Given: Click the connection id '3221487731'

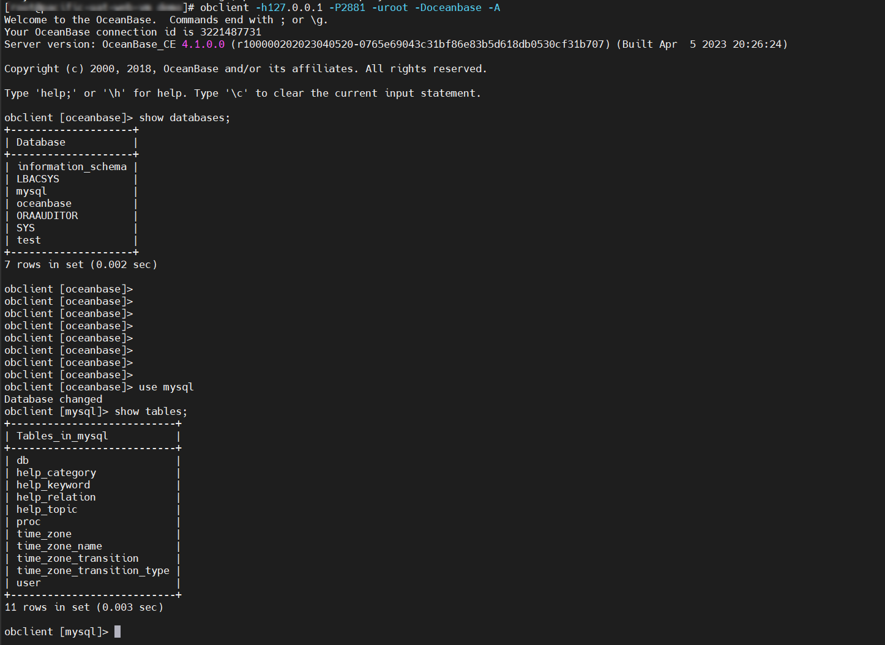Looking at the screenshot, I should (231, 32).
